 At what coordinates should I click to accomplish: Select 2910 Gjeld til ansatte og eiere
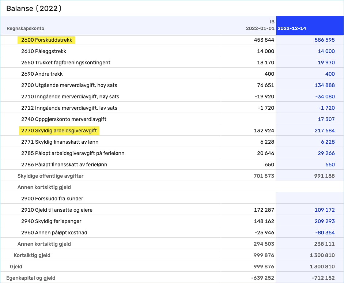coord(57,210)
